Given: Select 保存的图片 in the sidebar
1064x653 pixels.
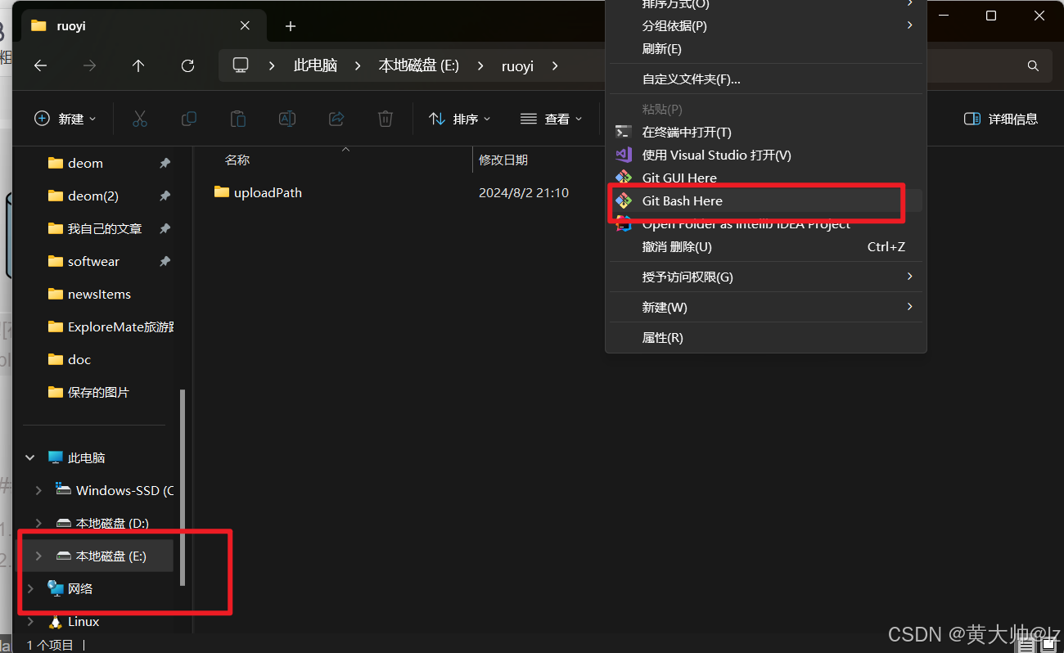Looking at the screenshot, I should 98,392.
